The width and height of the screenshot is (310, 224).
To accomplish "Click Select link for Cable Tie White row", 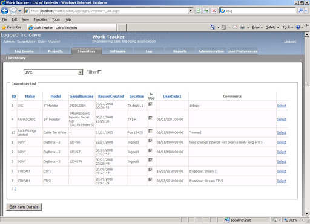I will 282,133.
